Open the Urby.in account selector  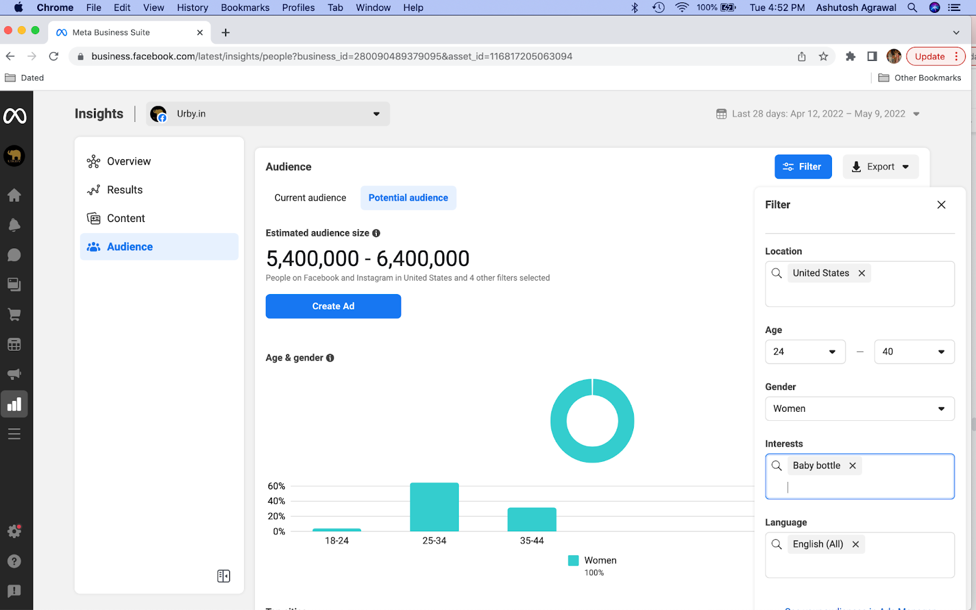pos(268,114)
